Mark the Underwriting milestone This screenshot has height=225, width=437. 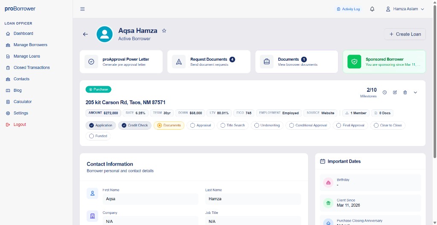point(267,126)
